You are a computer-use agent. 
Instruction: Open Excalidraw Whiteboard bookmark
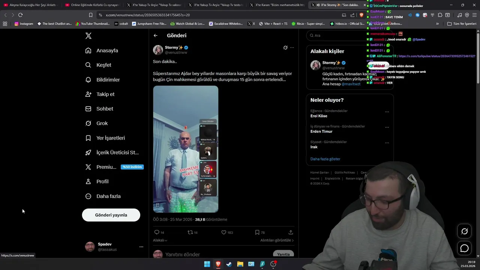click(226, 24)
